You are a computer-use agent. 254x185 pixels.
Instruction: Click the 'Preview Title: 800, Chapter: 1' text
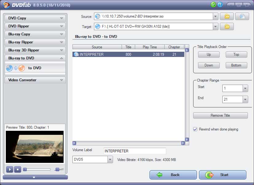28,127
